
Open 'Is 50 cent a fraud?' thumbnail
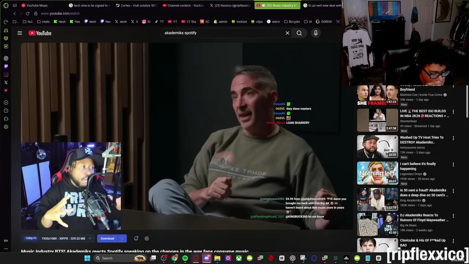tap(377, 199)
